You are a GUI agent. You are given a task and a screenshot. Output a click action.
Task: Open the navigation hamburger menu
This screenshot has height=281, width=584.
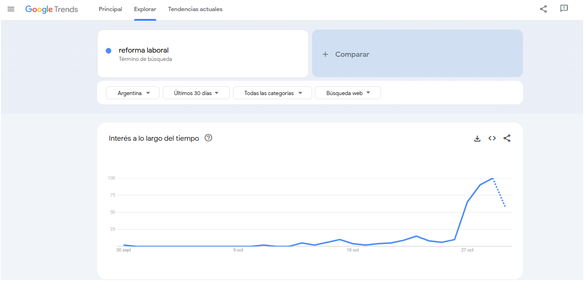click(x=11, y=8)
